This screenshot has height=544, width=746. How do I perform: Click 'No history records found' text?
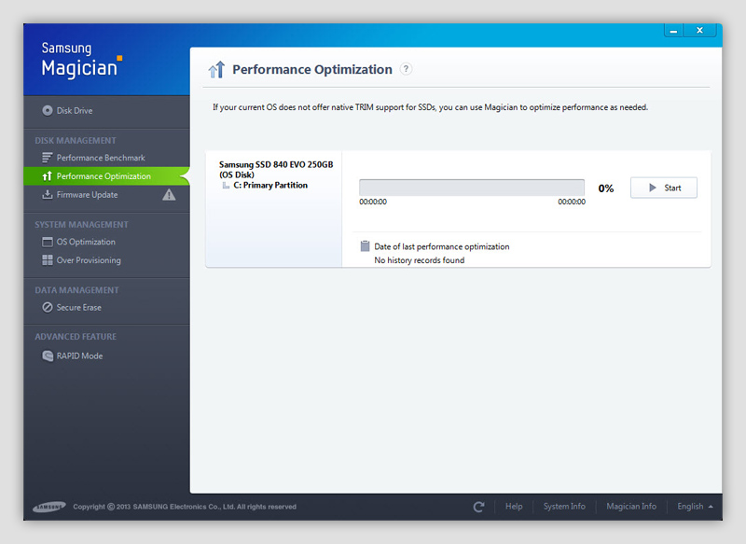click(419, 260)
